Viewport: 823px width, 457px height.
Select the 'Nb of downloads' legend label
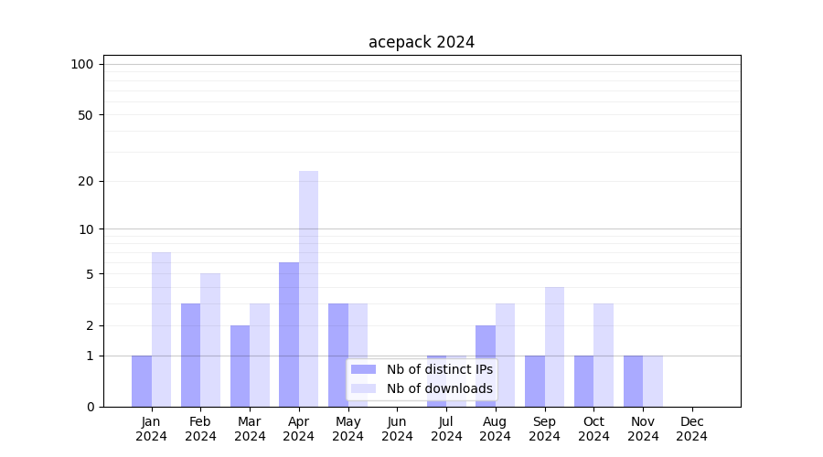(439, 388)
